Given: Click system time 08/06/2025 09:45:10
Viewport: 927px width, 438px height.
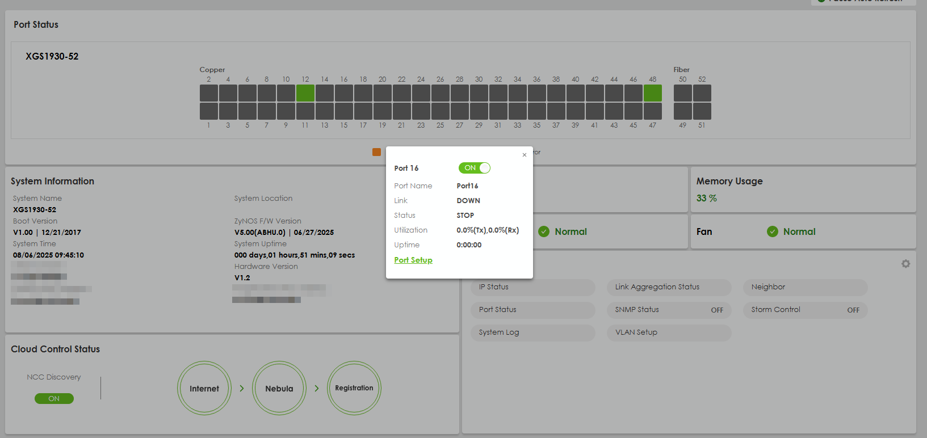Looking at the screenshot, I should click(x=48, y=255).
